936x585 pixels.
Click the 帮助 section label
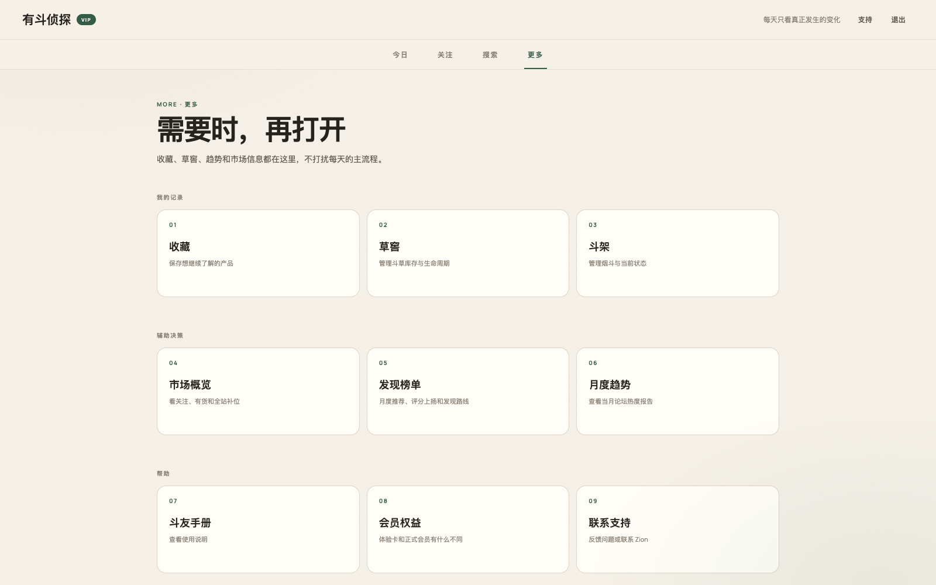point(163,474)
